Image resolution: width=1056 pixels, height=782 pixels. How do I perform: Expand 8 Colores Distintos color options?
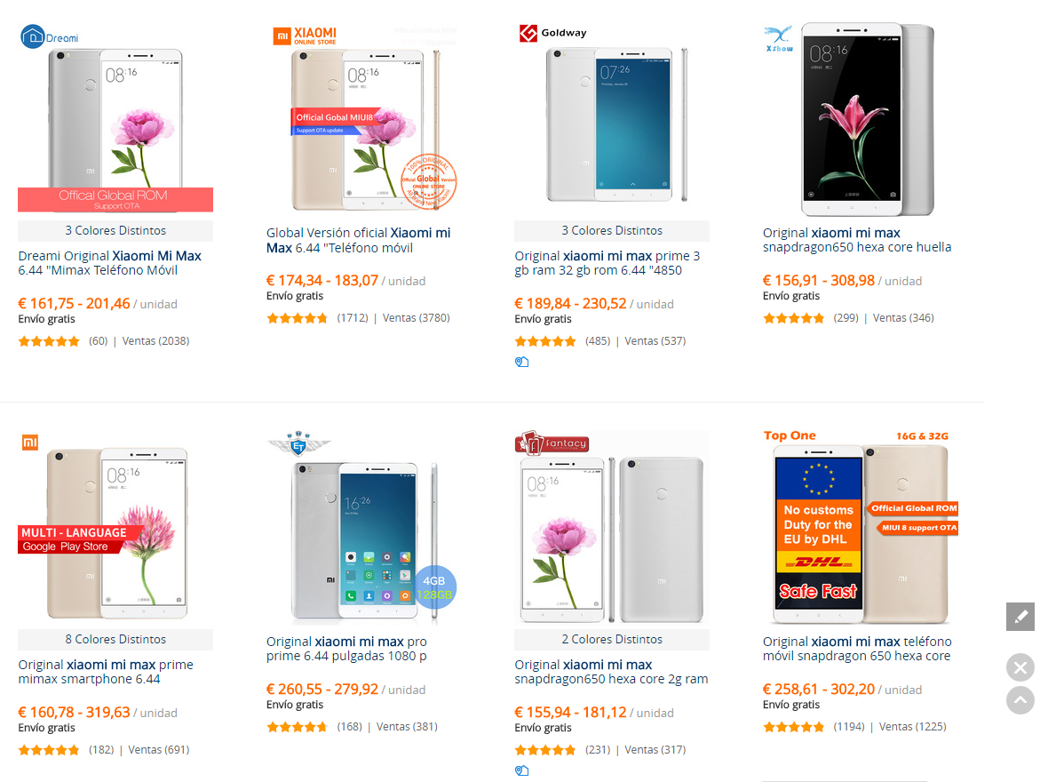pyautogui.click(x=115, y=639)
